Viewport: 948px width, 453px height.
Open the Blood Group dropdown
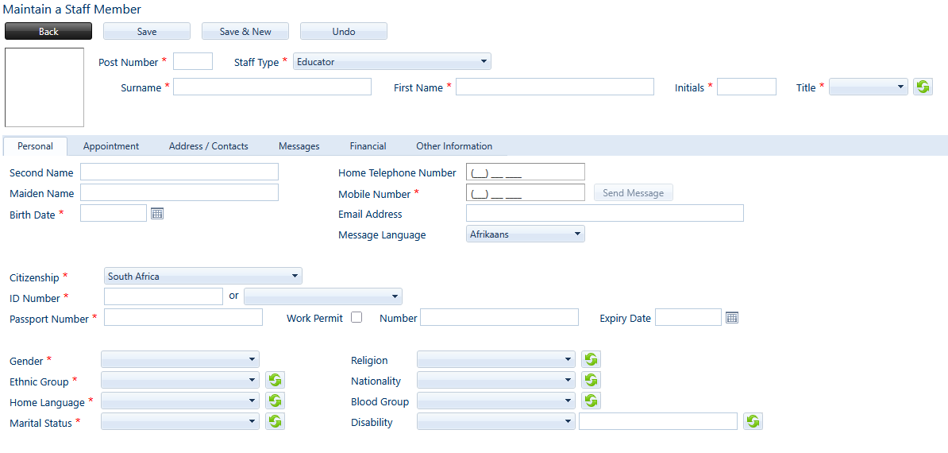pyautogui.click(x=496, y=401)
